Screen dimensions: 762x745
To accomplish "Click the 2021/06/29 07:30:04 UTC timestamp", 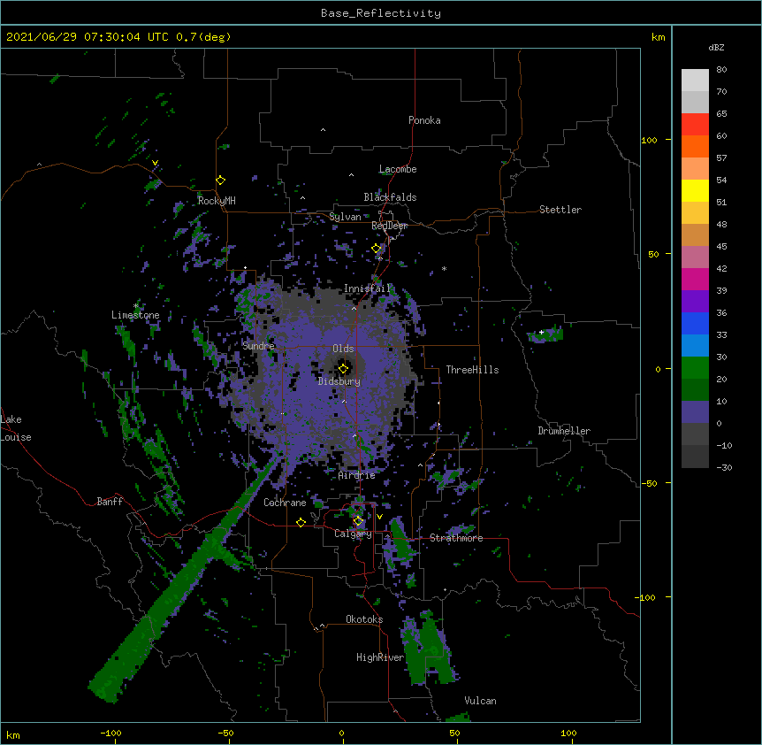I will [88, 37].
